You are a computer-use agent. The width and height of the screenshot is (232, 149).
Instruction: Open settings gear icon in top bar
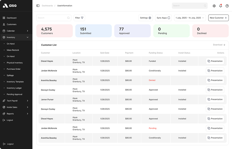(x=214, y=6)
